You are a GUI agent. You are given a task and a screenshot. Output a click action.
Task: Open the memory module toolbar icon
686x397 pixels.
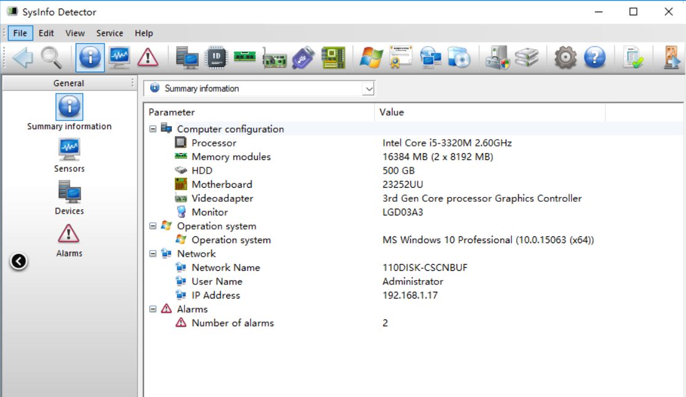245,57
